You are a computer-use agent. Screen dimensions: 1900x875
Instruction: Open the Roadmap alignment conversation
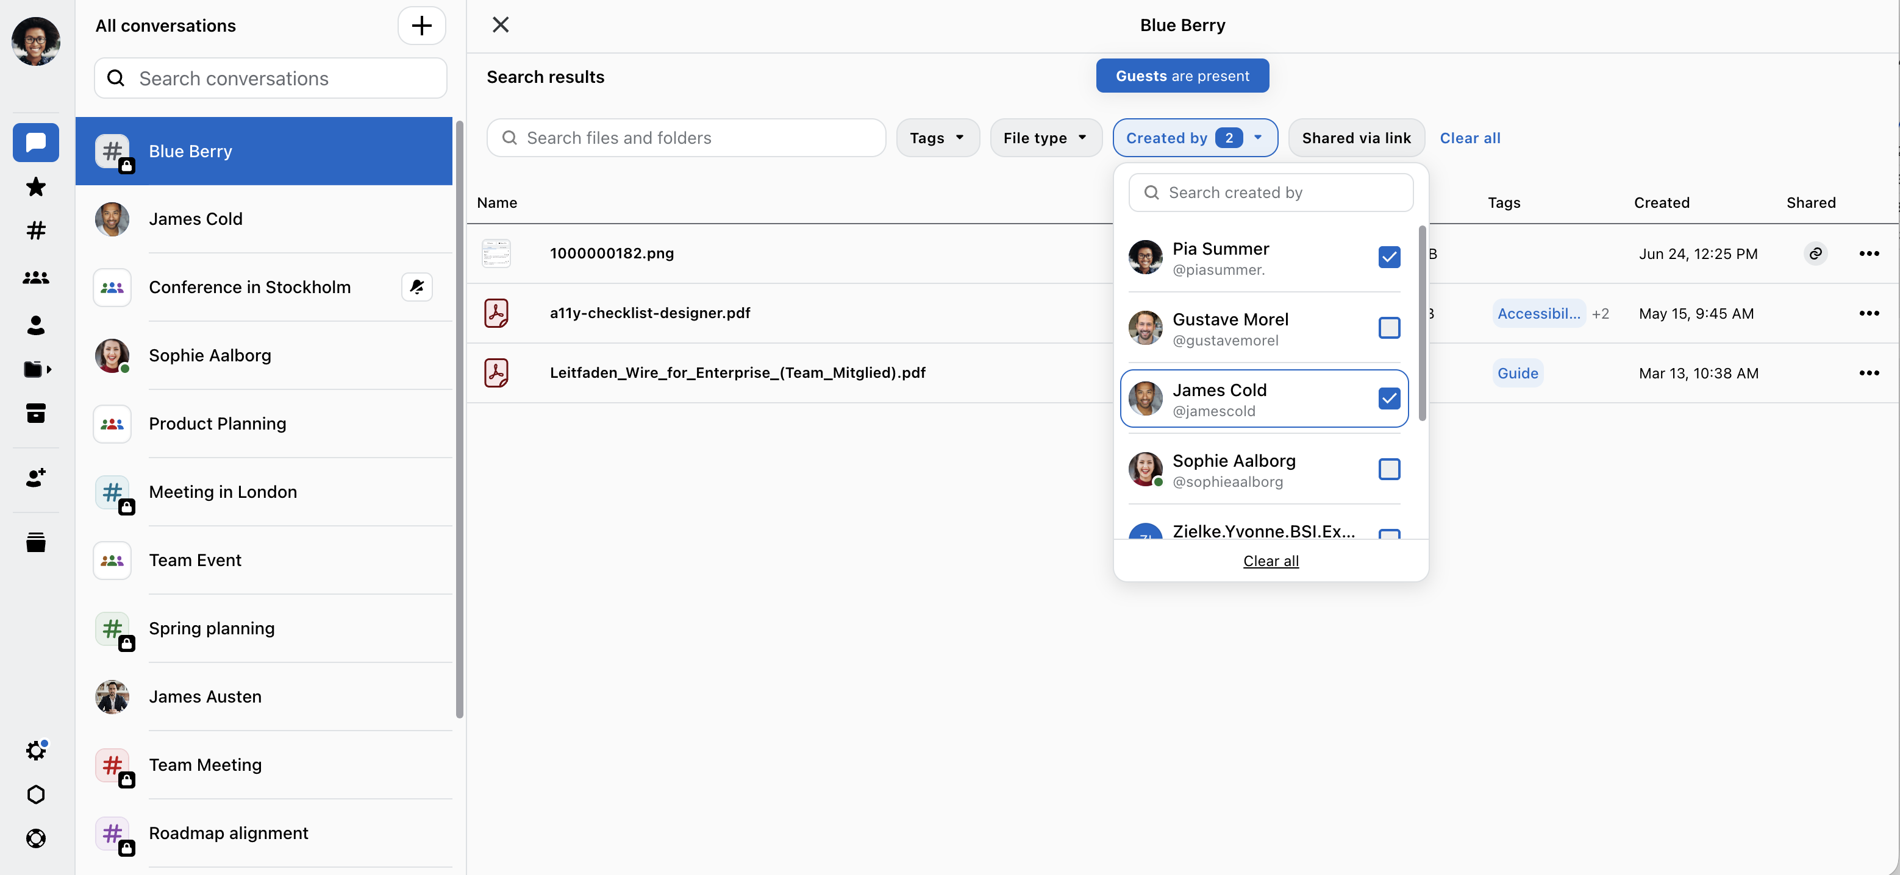263,833
